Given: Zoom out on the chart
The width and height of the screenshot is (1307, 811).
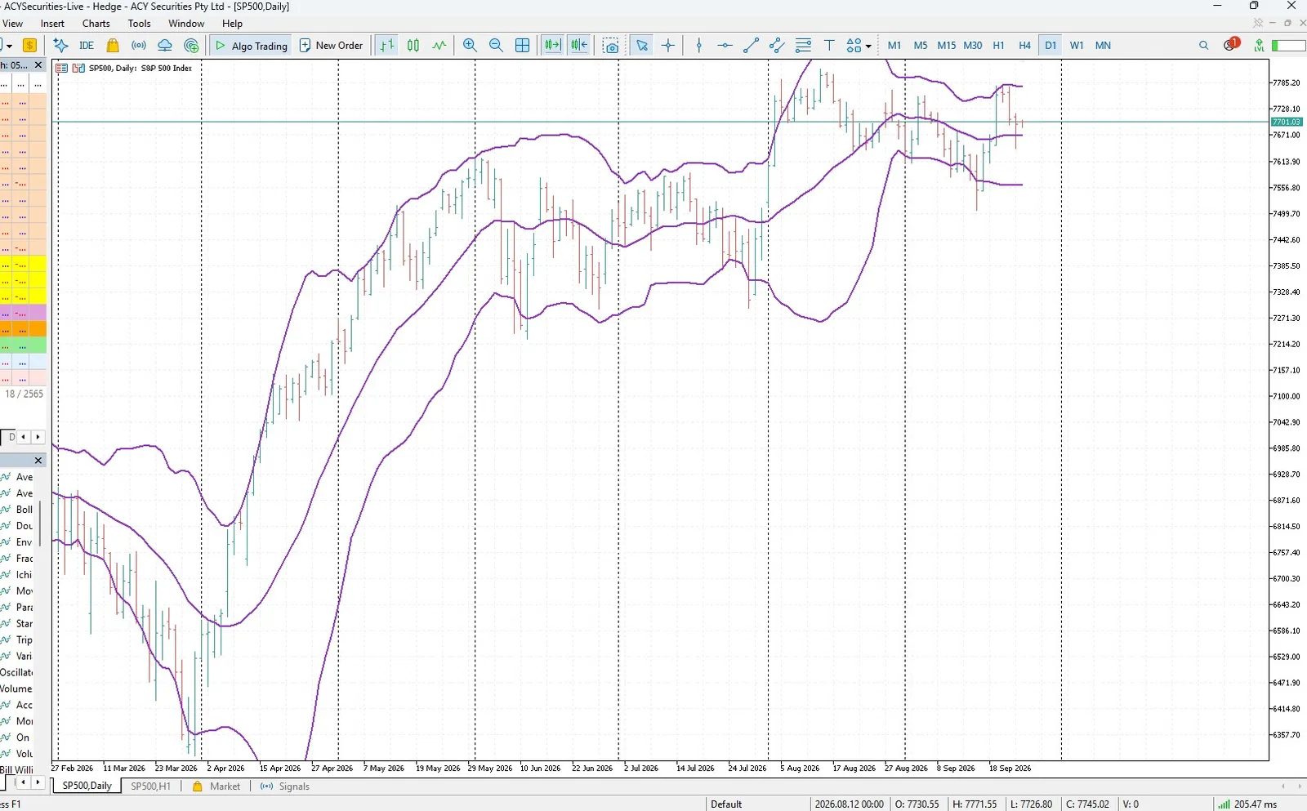Looking at the screenshot, I should 496,46.
